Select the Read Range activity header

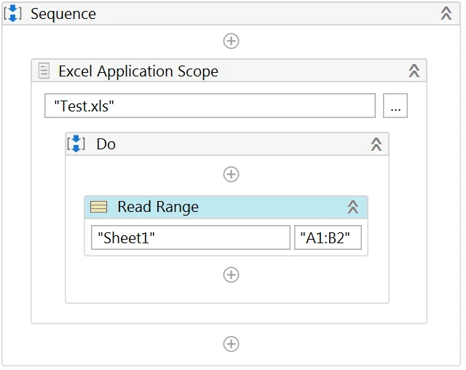coord(158,208)
